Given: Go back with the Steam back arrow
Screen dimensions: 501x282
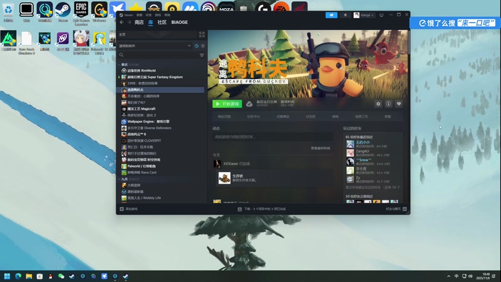Looking at the screenshot, I should [x=121, y=22].
